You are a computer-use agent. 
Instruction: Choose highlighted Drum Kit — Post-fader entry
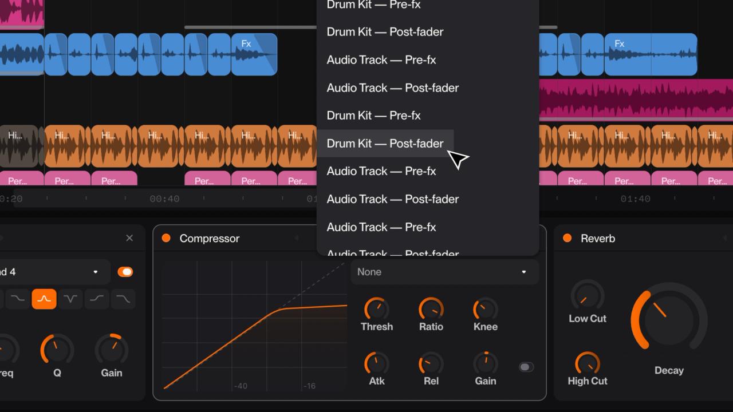(x=385, y=143)
